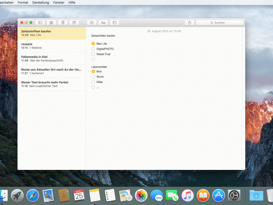Click the Notes icon in the Dock
Viewport: 273px width, 205px height.
pos(95,195)
